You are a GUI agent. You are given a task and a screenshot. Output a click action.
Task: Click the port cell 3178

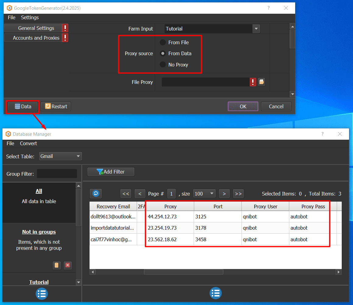pyautogui.click(x=218, y=228)
